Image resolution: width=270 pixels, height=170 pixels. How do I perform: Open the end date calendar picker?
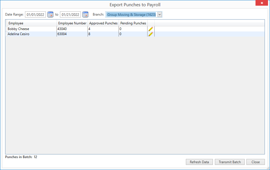pyautogui.click(x=85, y=14)
